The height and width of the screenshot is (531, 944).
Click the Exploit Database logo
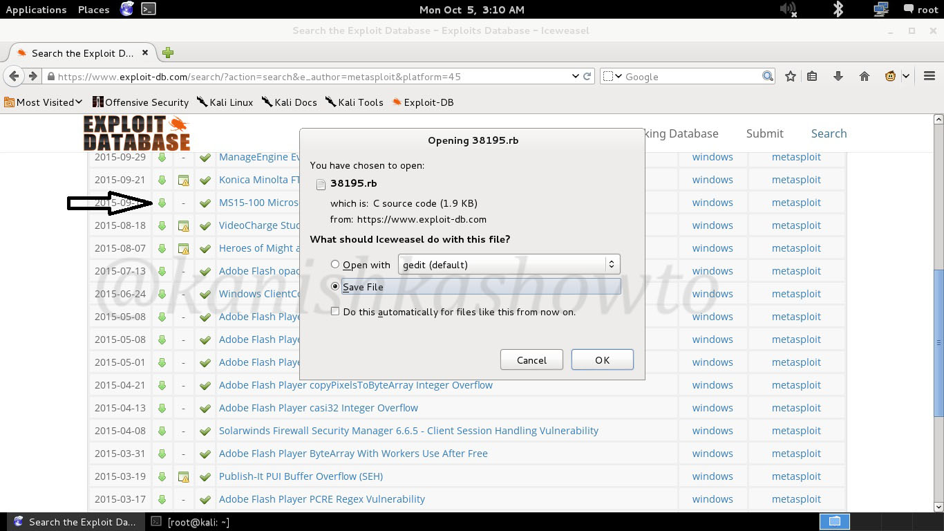[x=137, y=133]
